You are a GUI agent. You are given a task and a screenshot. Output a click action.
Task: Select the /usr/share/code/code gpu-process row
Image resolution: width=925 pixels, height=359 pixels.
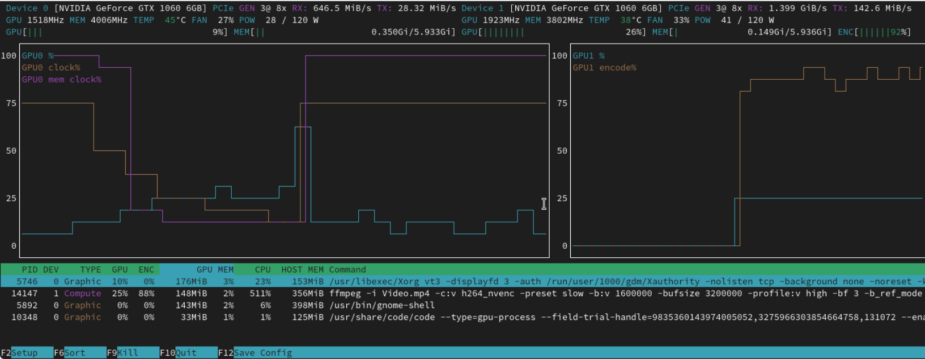(x=462, y=317)
